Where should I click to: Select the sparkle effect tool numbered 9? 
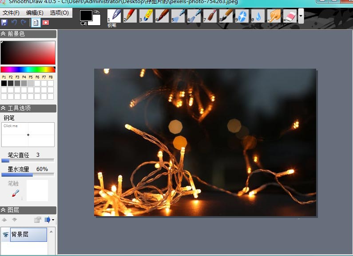(x=242, y=16)
